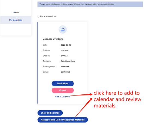This screenshot has height=125, width=151.
Task: Click the successful reservation notification banner
Action: click(90, 4)
